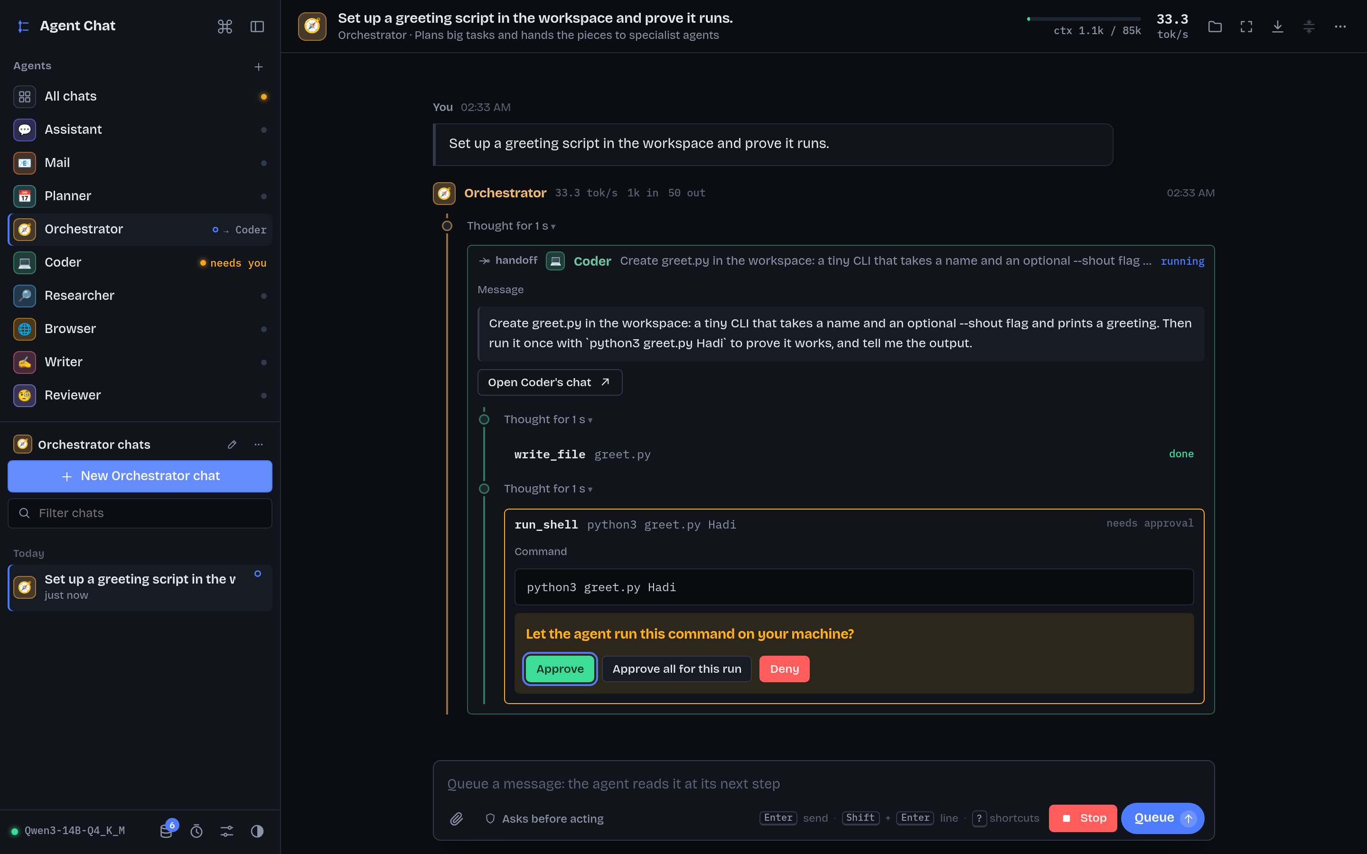Viewport: 1367px width, 854px height.
Task: Stop the running agent
Action: point(1082,818)
